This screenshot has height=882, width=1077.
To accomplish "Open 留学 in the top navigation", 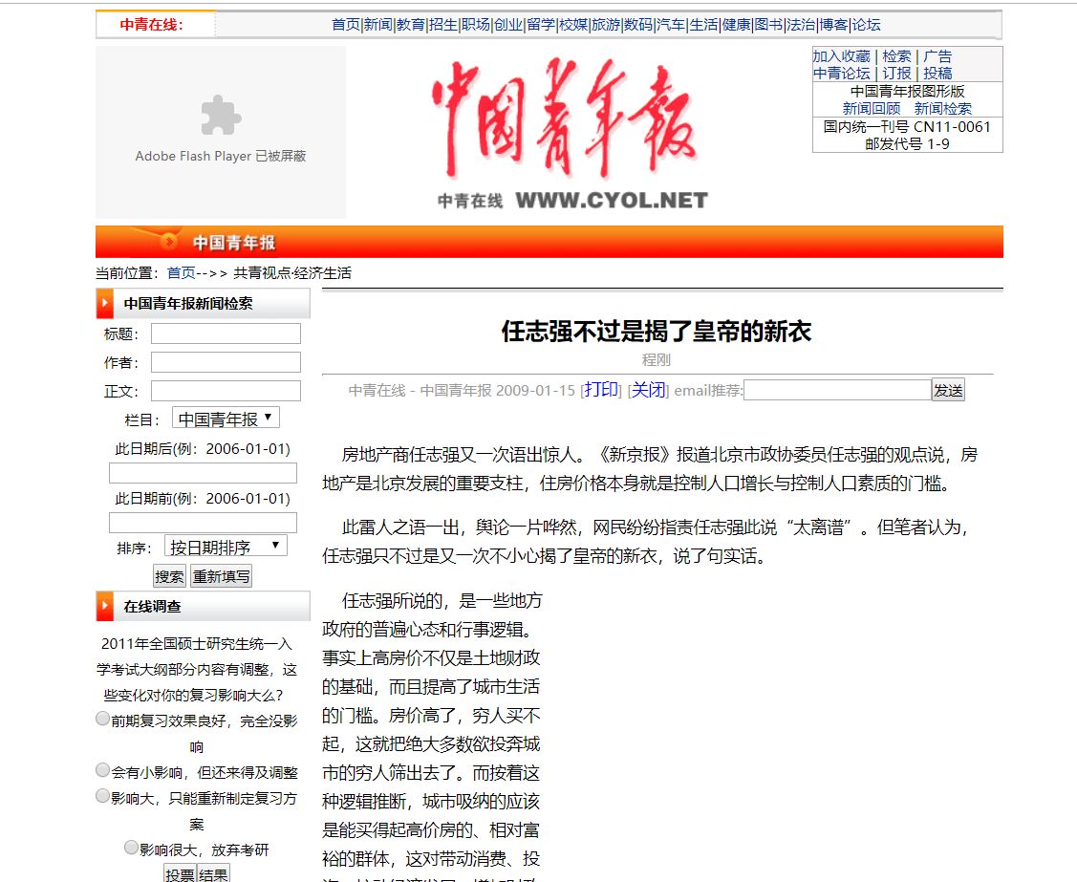I will (541, 25).
